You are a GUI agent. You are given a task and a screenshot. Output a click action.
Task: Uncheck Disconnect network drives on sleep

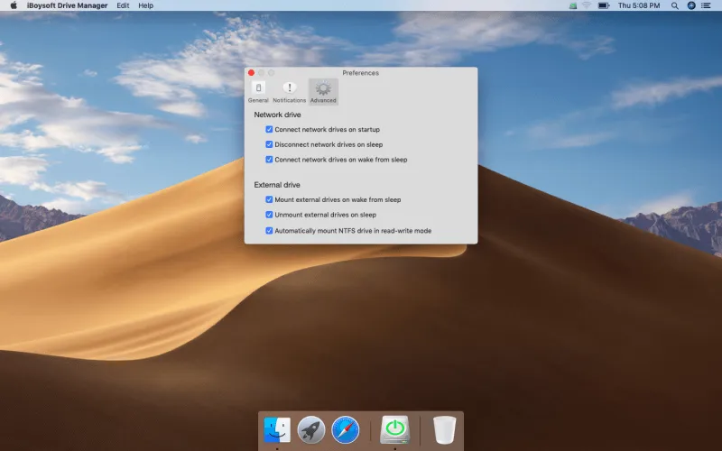269,144
